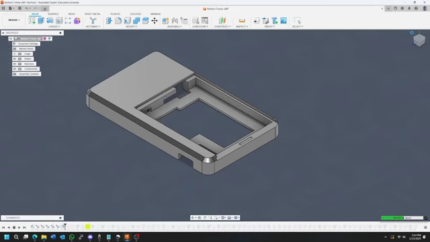Select the Create Sketch tool
430x242 pixels.
click(32, 21)
